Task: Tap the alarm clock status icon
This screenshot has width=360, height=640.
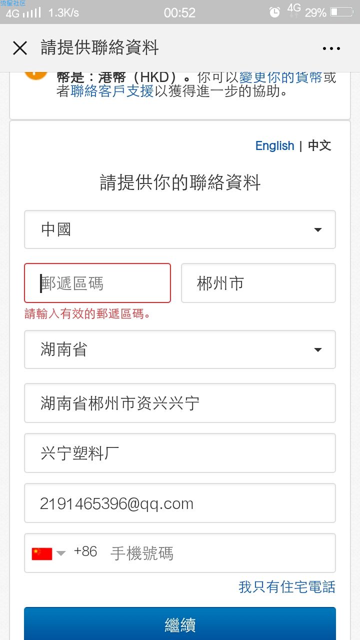Action: [274, 12]
